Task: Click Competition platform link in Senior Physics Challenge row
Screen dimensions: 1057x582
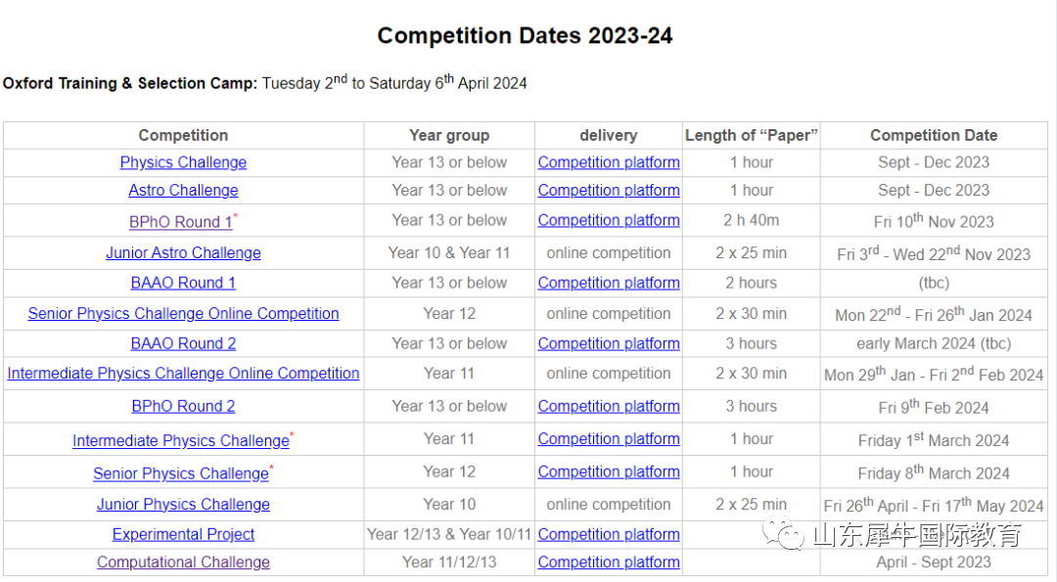Action: 609,471
